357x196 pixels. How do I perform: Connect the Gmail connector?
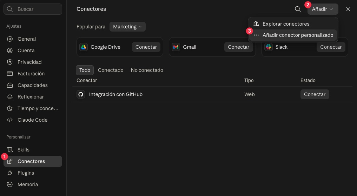coord(238,47)
